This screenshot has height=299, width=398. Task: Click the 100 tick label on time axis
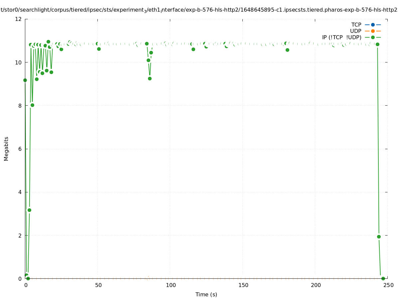pyautogui.click(x=170, y=285)
